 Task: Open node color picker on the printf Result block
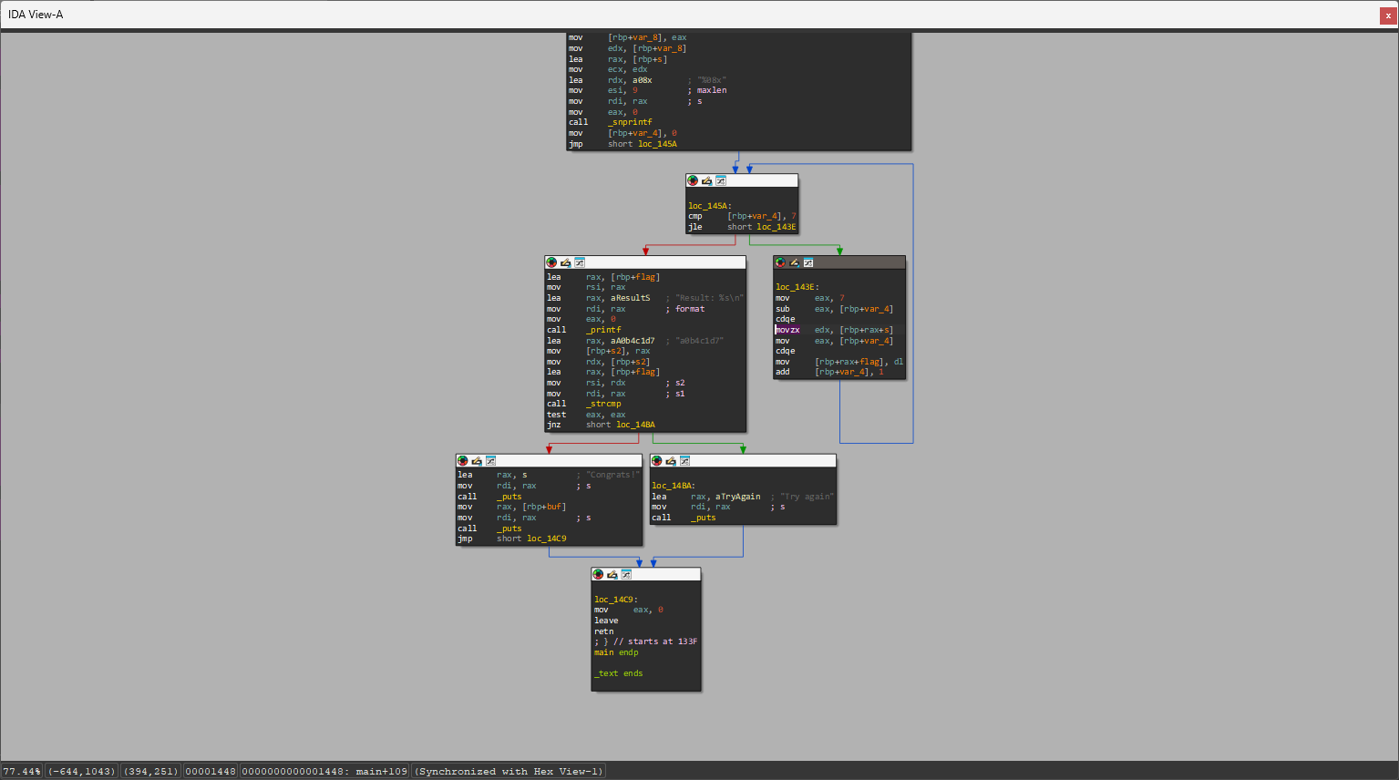(x=551, y=262)
